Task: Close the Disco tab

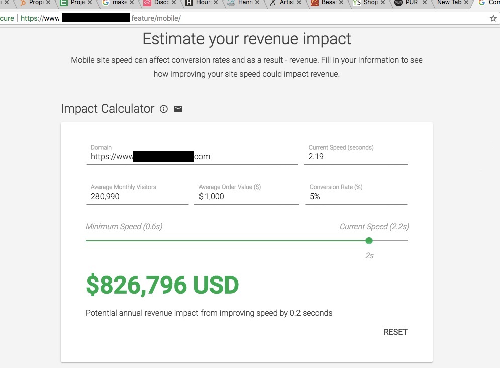Action: [174, 3]
